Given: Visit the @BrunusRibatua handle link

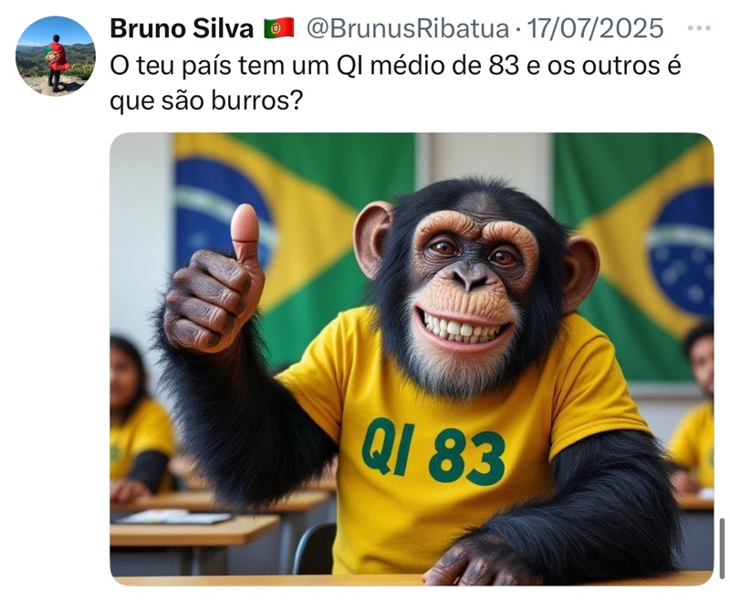Looking at the screenshot, I should point(407,28).
